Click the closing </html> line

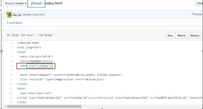tap(22, 102)
